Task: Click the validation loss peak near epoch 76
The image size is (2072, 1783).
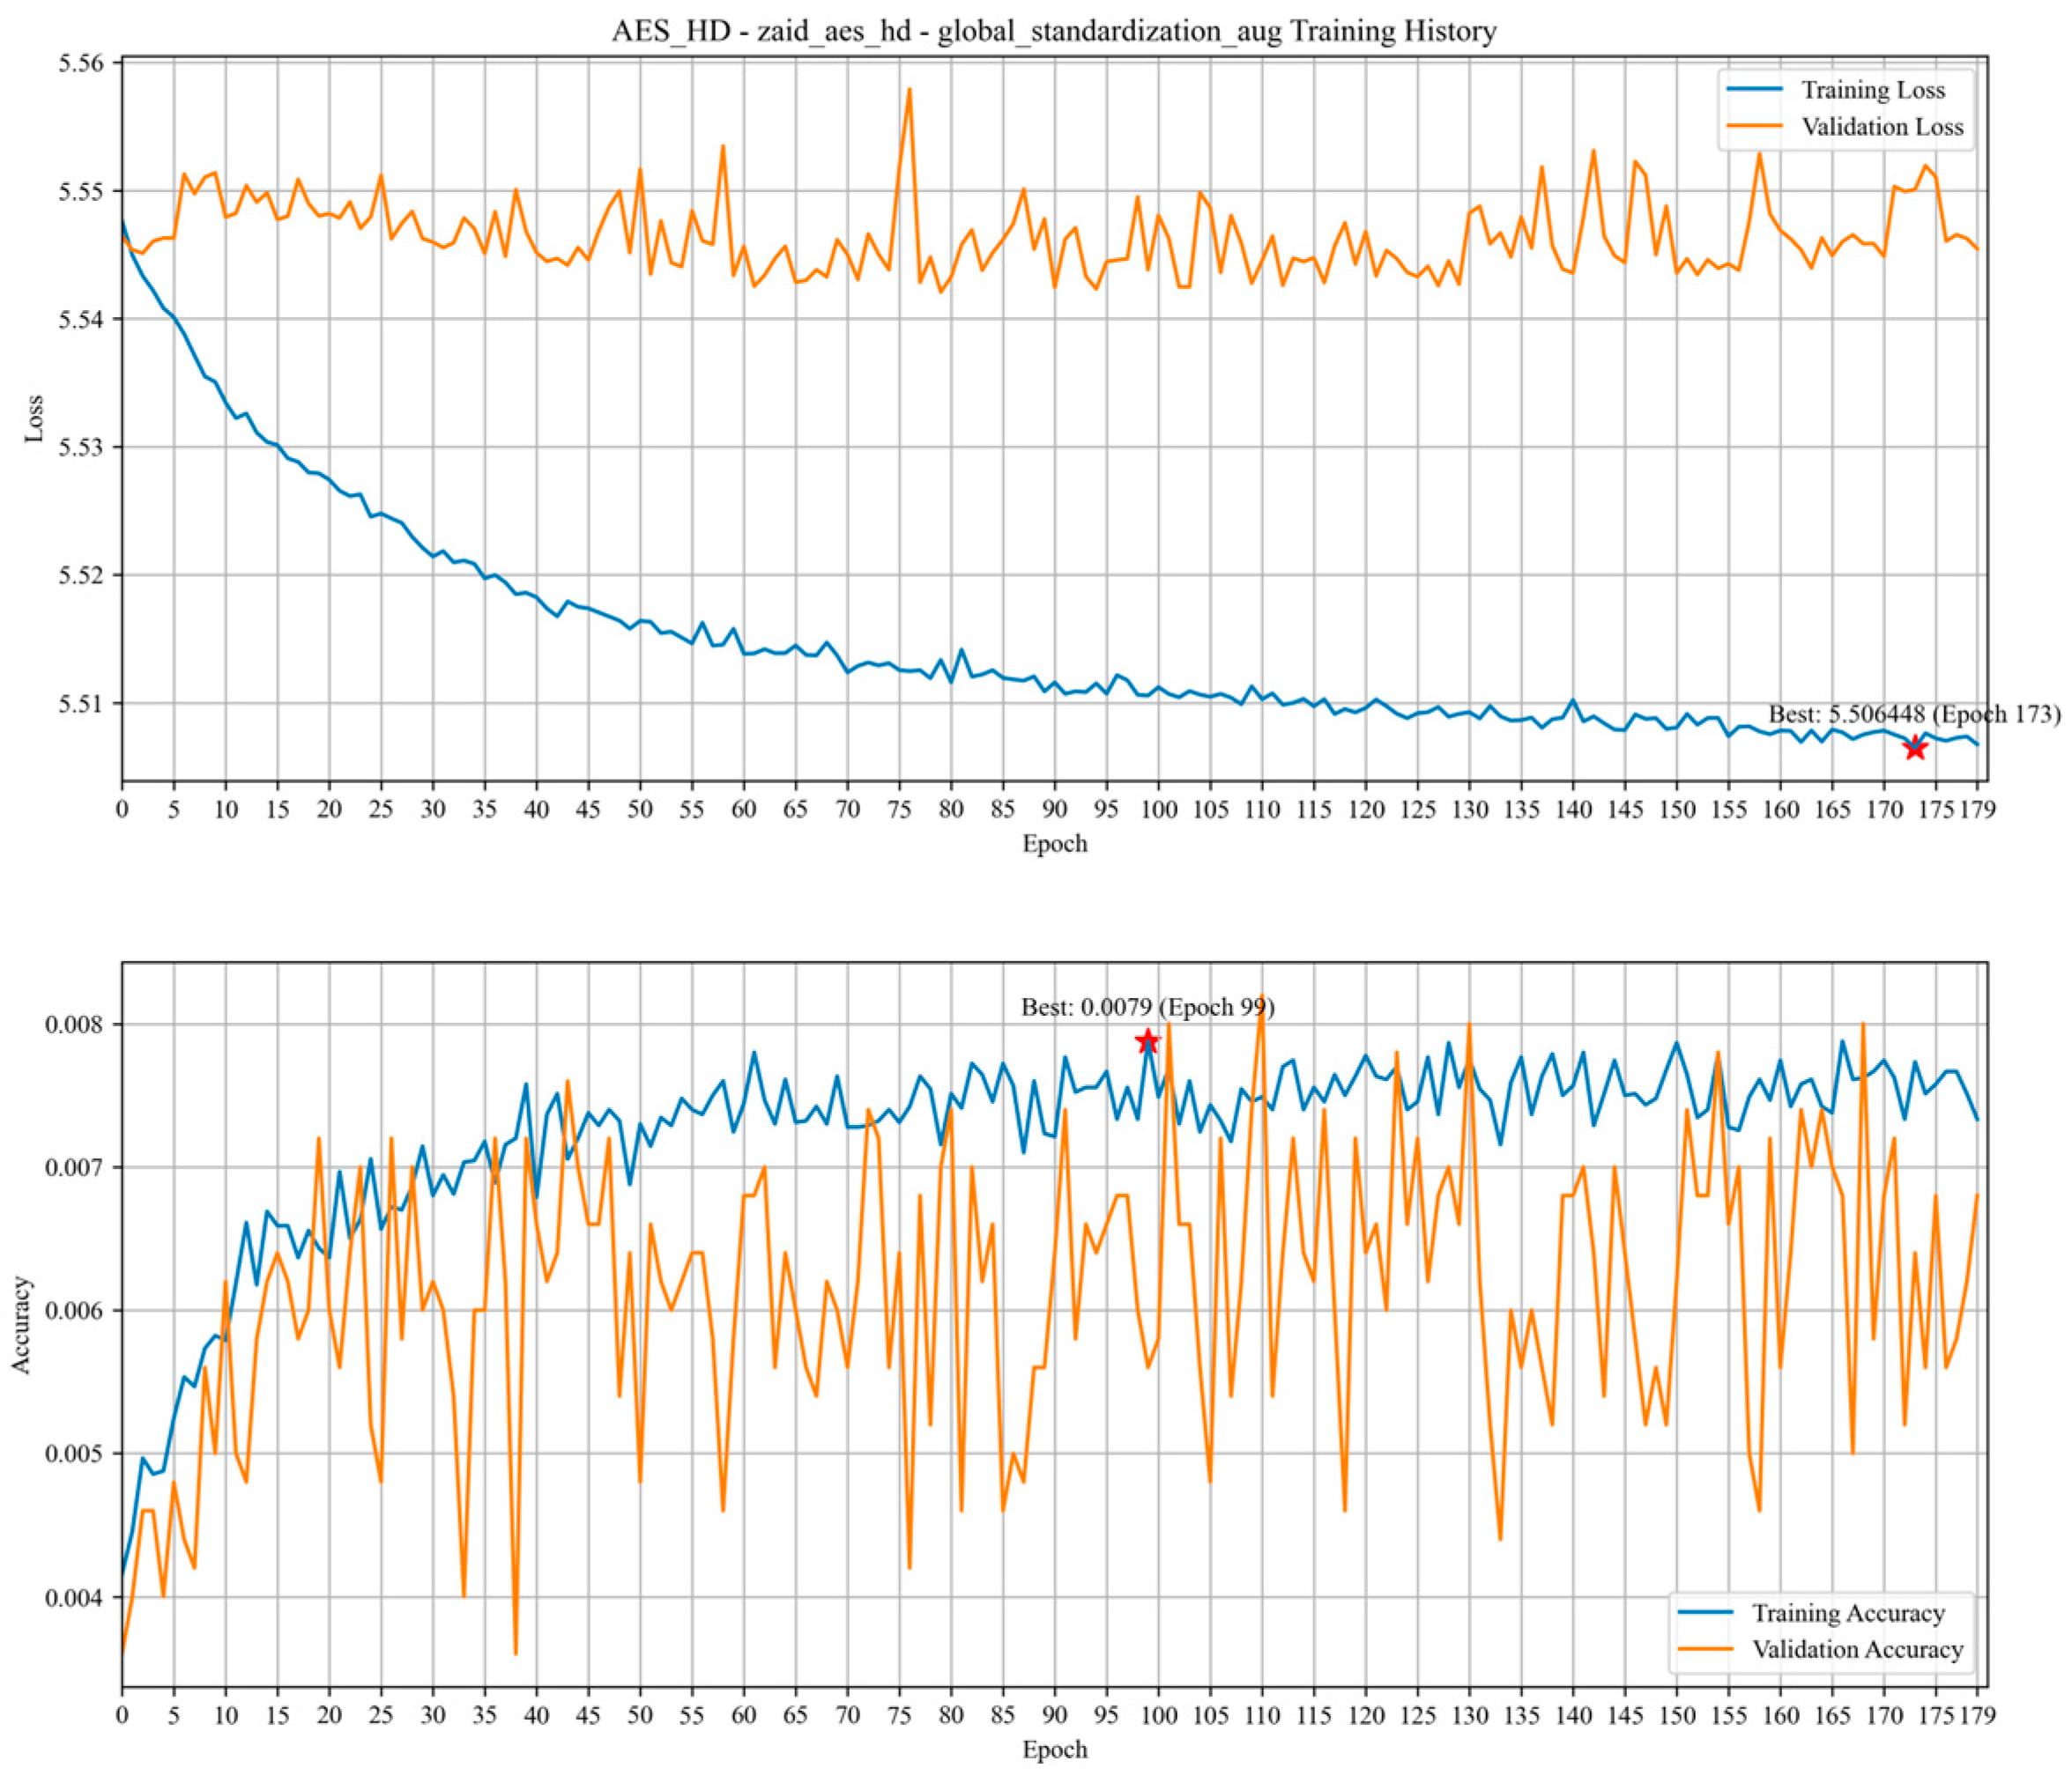Action: [x=909, y=89]
